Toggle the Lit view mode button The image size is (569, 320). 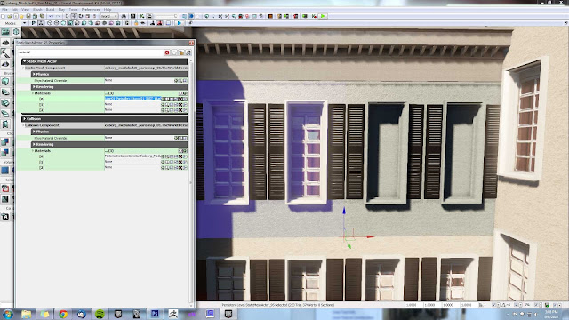tap(70, 23)
